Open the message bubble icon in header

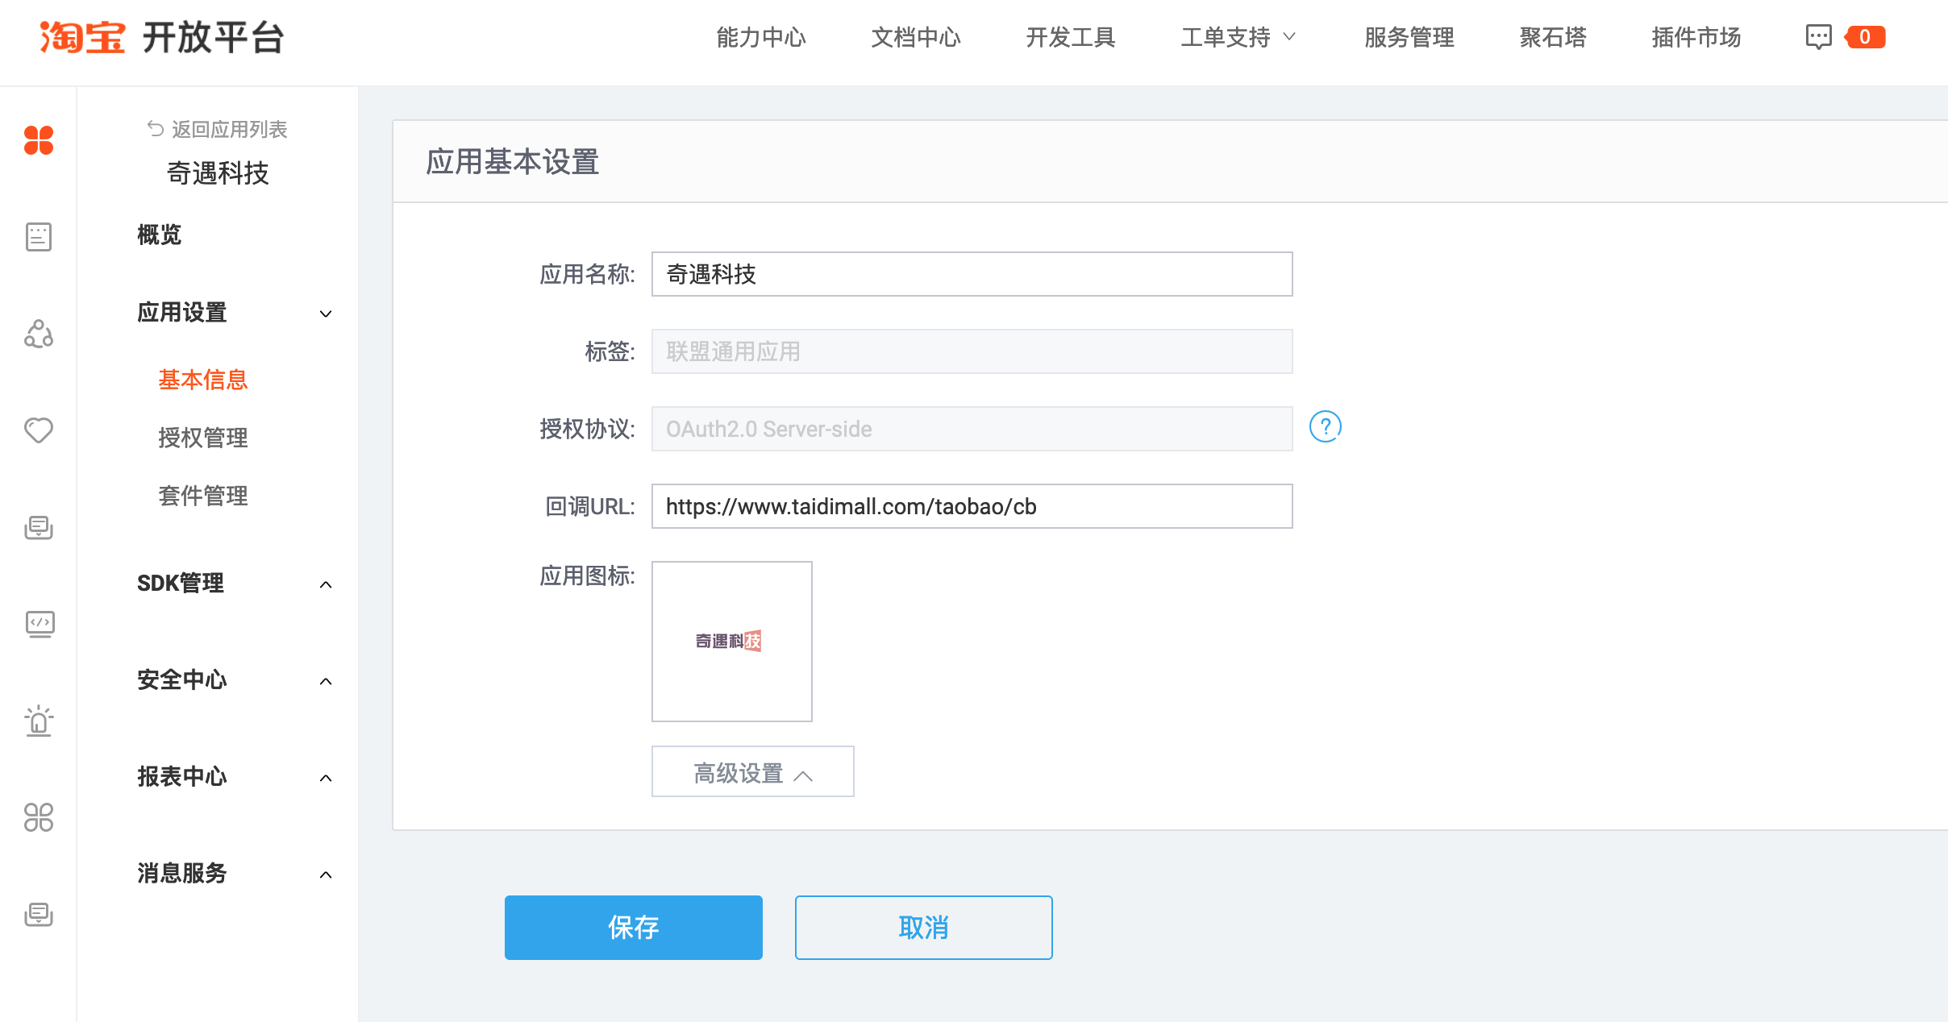pos(1818,37)
